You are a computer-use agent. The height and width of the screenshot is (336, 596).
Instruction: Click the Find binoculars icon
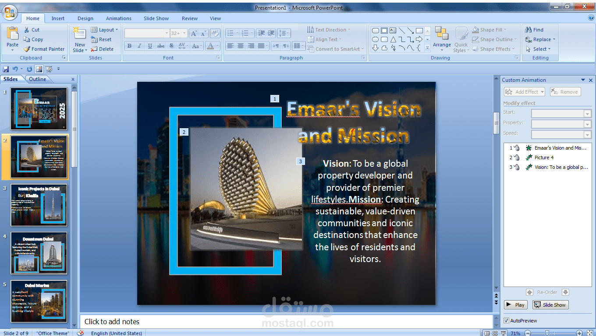[529, 30]
